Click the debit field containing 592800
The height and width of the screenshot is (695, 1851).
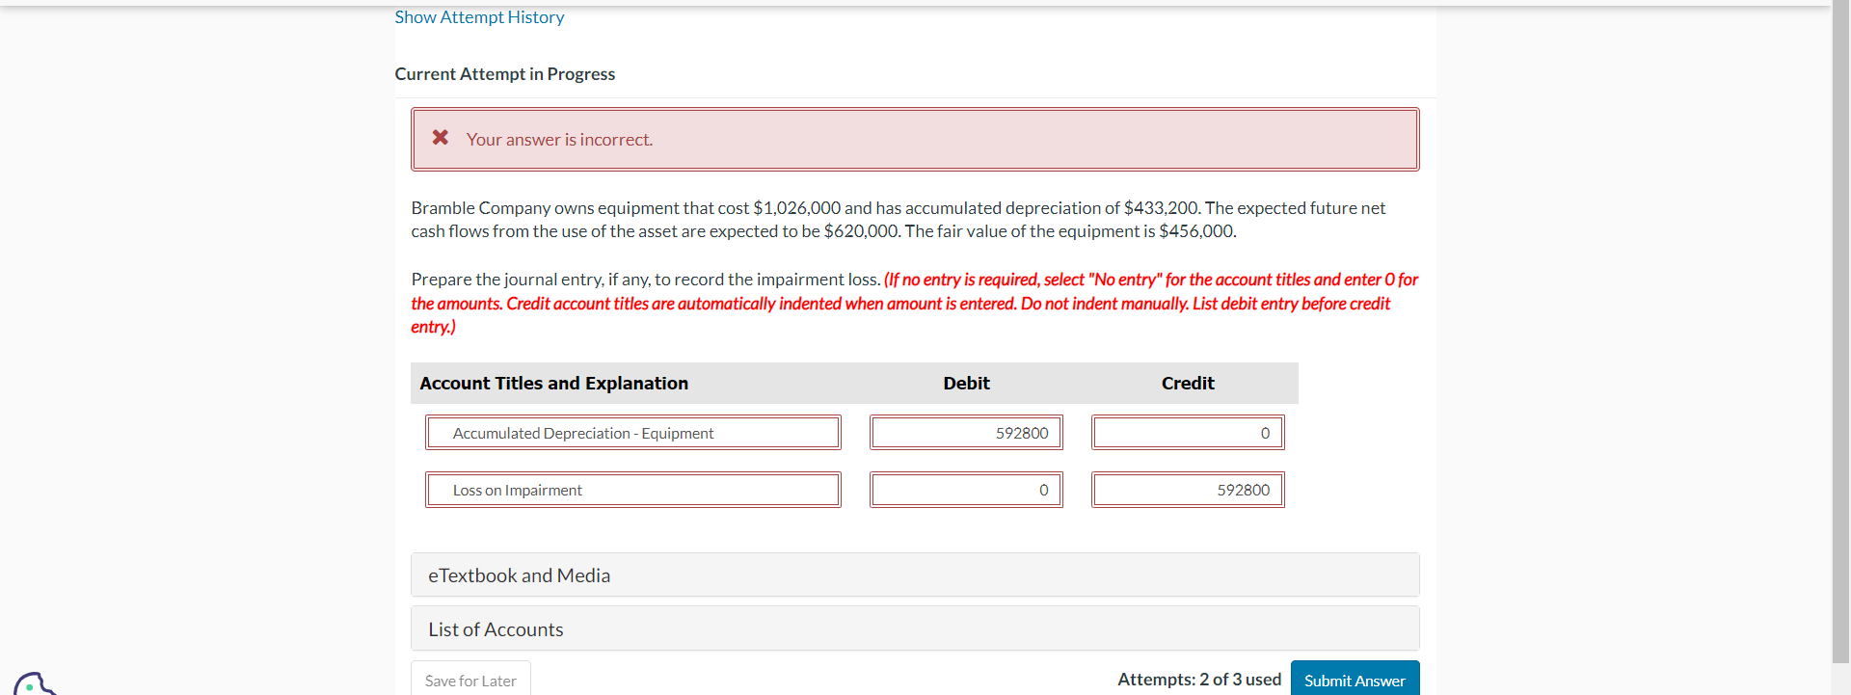pyautogui.click(x=966, y=433)
